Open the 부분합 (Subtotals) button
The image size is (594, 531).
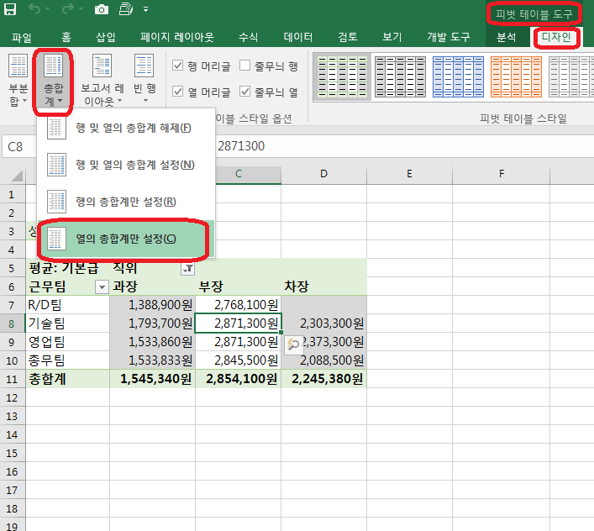pos(18,81)
